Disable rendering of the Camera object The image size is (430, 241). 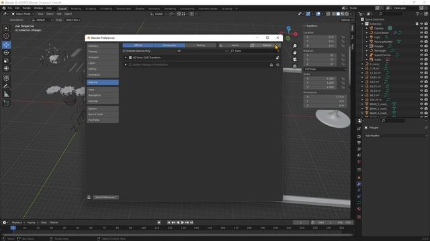[x=426, y=28]
